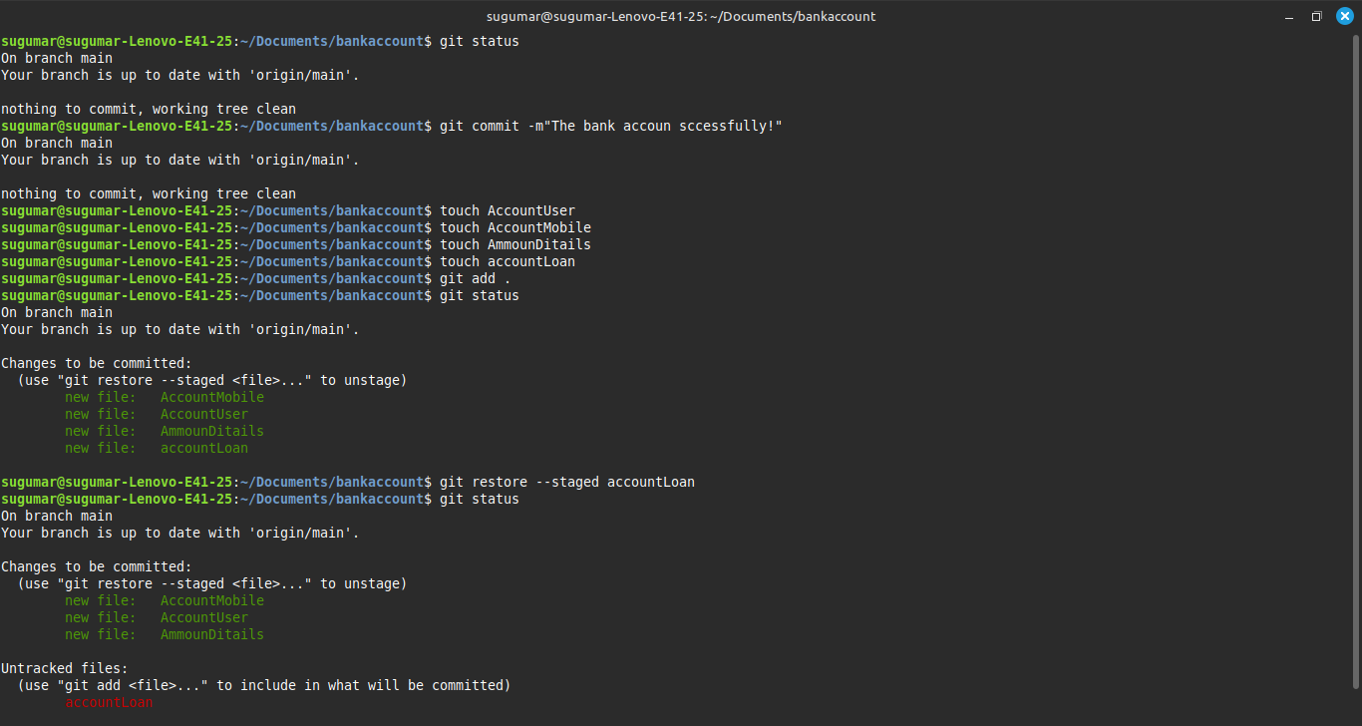Click the last 'Changes to be committed:' heading
Viewport: 1362px width, 726px height.
tap(97, 566)
